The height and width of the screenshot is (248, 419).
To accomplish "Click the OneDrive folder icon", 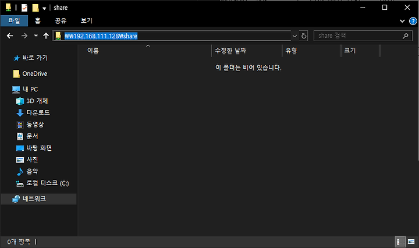I will 16,74.
